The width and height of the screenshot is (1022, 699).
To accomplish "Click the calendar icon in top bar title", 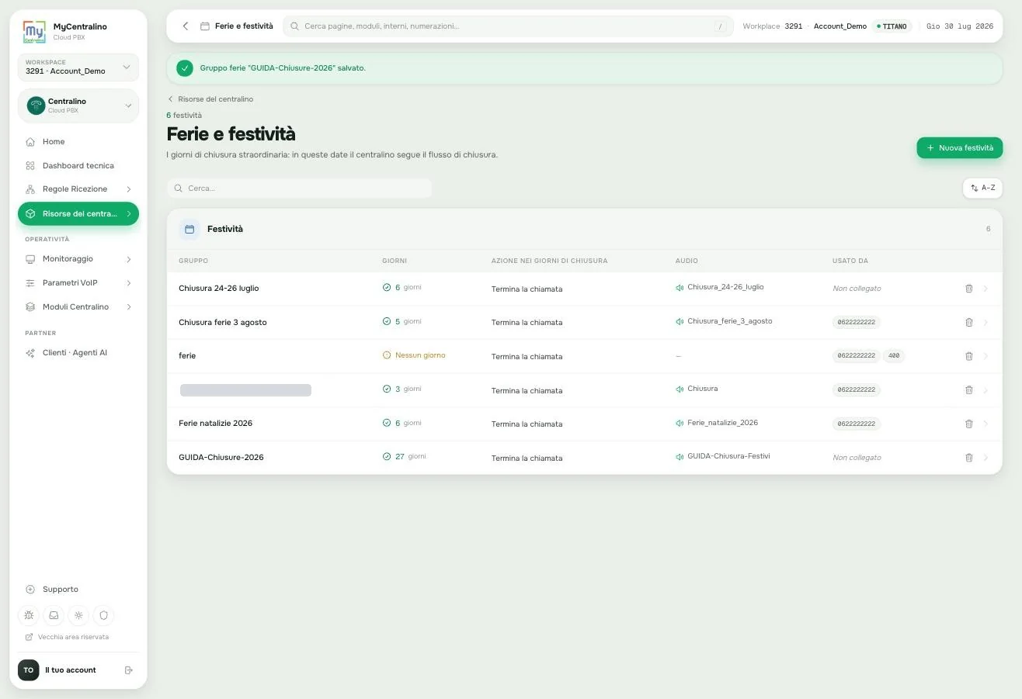I will tap(205, 26).
